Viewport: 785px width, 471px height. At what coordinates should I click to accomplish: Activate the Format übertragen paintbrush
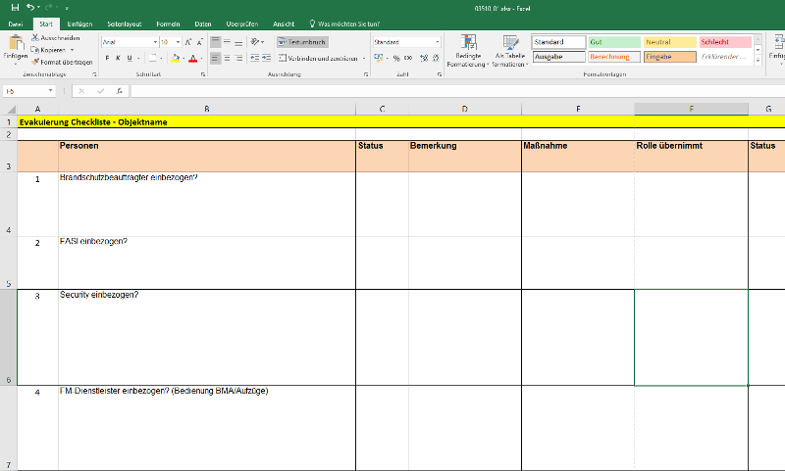click(x=35, y=62)
